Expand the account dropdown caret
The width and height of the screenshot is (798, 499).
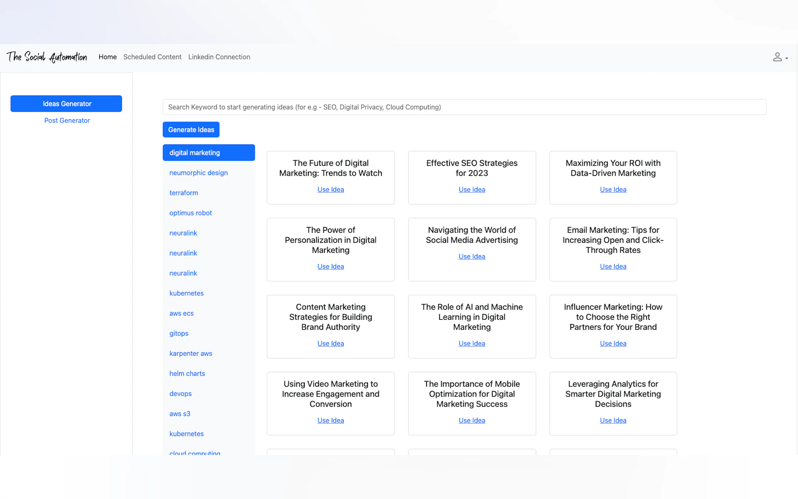(787, 58)
